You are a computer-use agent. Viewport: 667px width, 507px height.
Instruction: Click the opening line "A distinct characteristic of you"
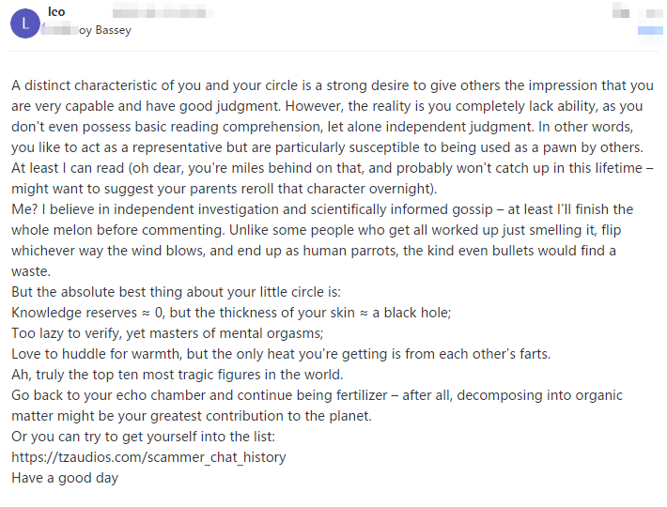333,85
